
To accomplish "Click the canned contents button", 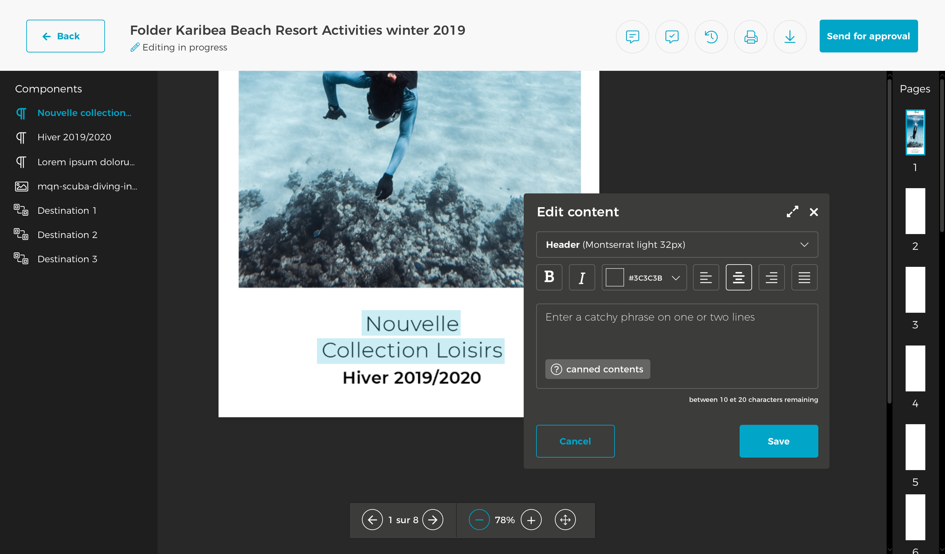I will pos(598,369).
